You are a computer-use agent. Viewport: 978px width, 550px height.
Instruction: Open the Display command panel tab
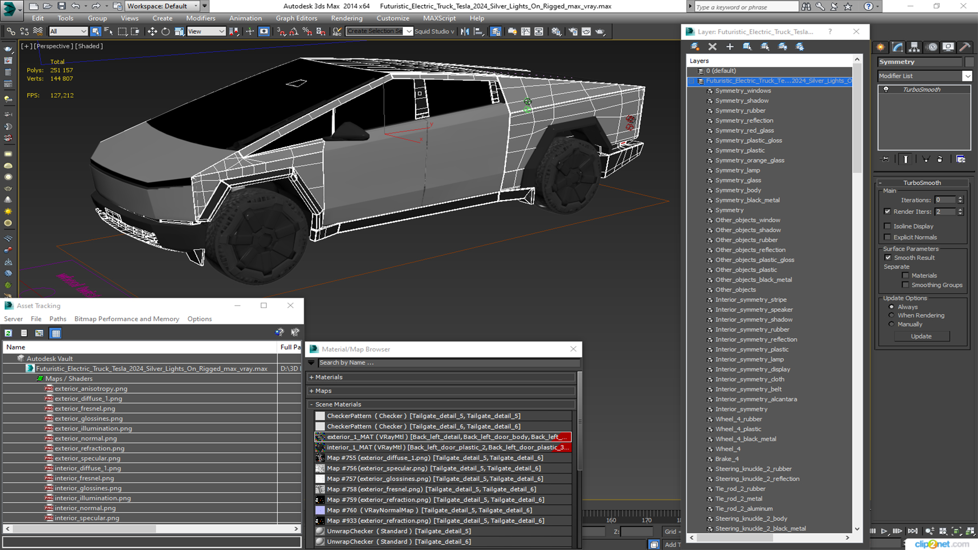point(948,47)
